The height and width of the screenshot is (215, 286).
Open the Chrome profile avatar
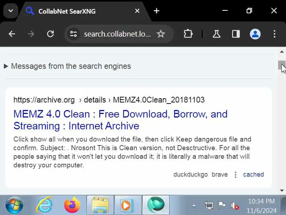(255, 34)
